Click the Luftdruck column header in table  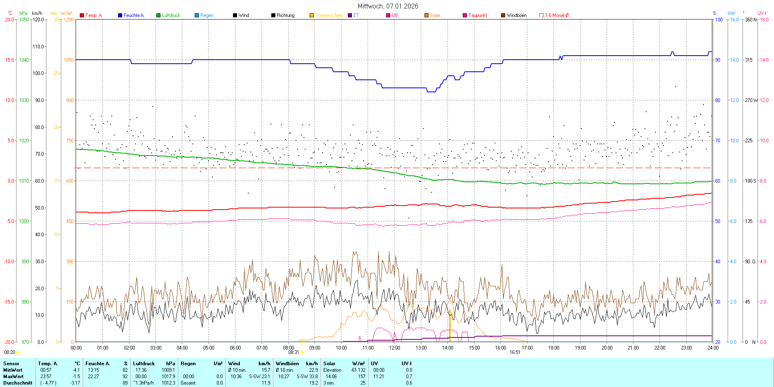[x=144, y=364]
